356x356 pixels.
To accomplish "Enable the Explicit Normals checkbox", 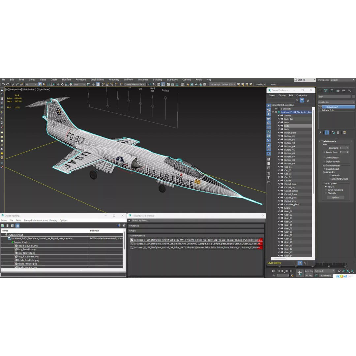I will click(x=324, y=162).
